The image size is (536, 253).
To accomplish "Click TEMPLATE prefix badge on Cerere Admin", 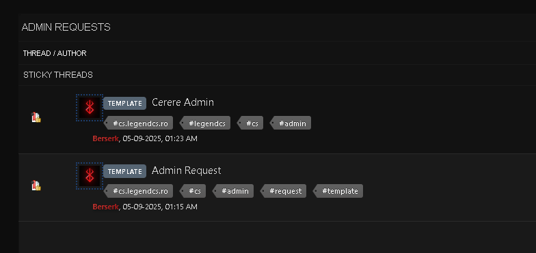I will tap(124, 104).
